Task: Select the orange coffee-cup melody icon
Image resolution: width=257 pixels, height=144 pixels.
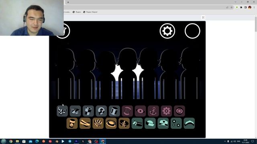Action: pos(72,123)
